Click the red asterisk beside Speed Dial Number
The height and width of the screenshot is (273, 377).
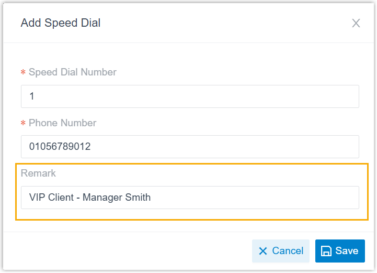point(23,73)
